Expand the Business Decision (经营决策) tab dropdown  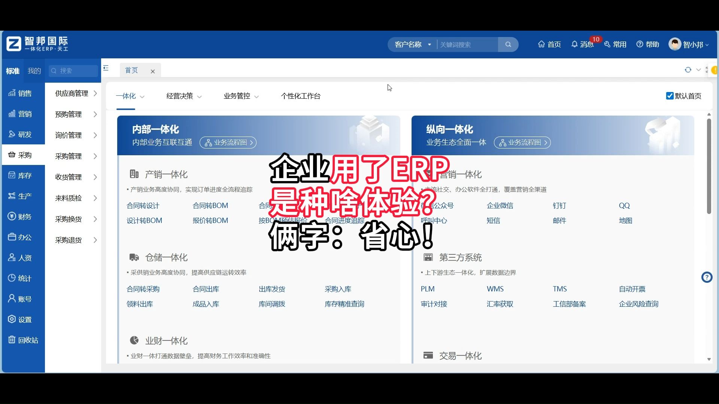click(x=184, y=96)
